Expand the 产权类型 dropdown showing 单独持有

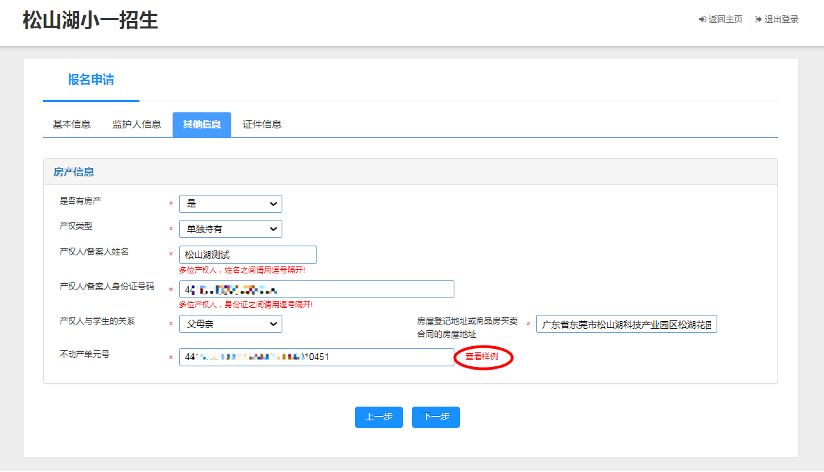click(229, 229)
